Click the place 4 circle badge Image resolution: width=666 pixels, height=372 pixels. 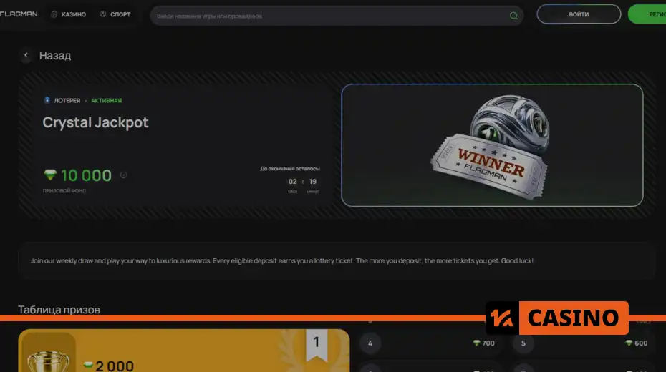[x=370, y=343]
